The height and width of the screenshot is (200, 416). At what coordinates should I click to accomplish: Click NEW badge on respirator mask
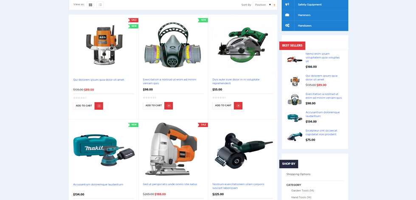(203, 20)
